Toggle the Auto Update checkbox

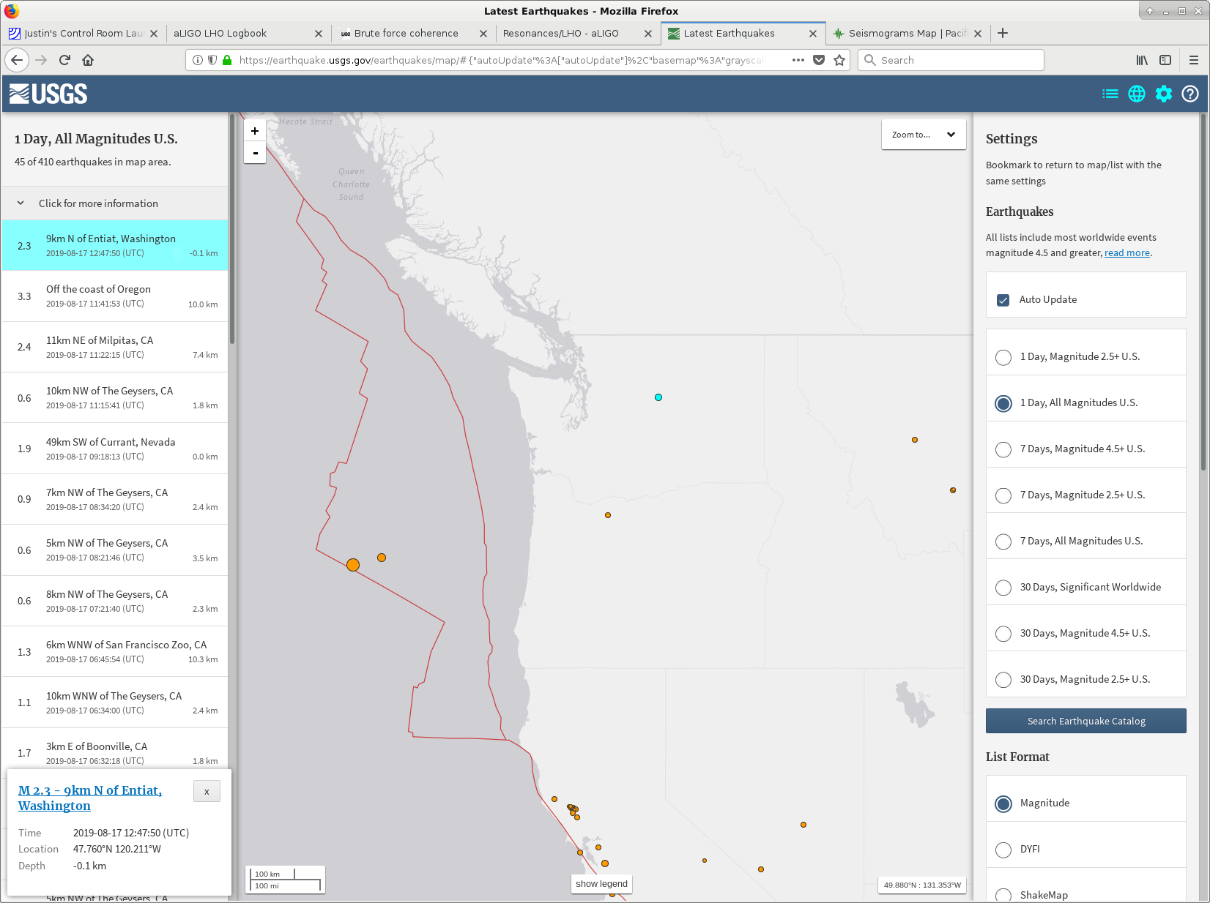[1003, 300]
